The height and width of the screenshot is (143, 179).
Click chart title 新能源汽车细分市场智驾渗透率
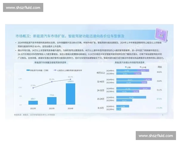[129, 63]
